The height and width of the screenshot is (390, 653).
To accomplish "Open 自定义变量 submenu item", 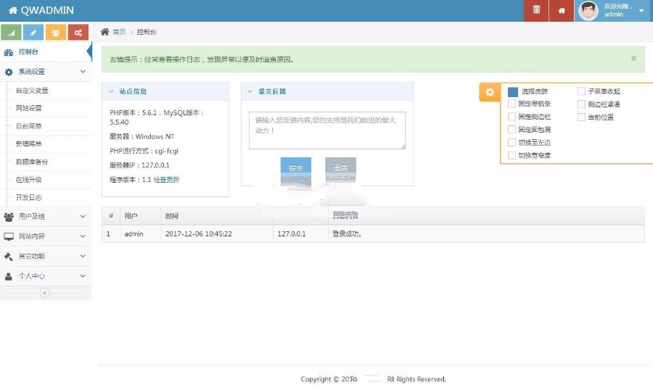I will coord(32,91).
